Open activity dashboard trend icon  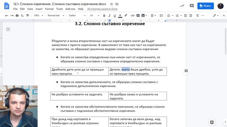182,6
